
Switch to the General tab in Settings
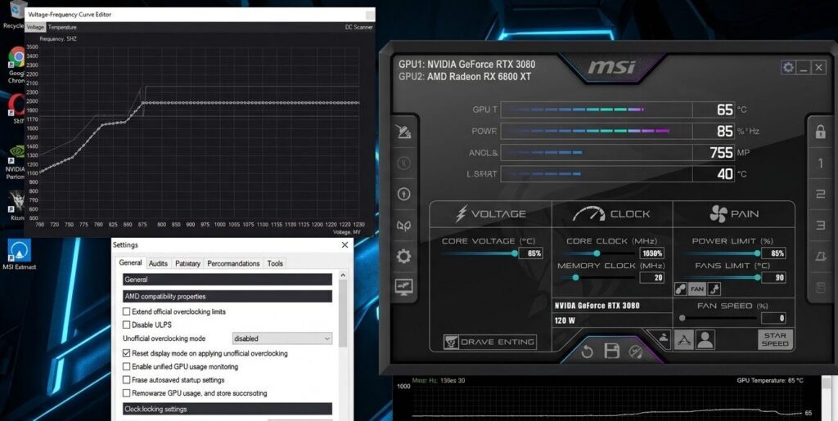[x=130, y=263]
